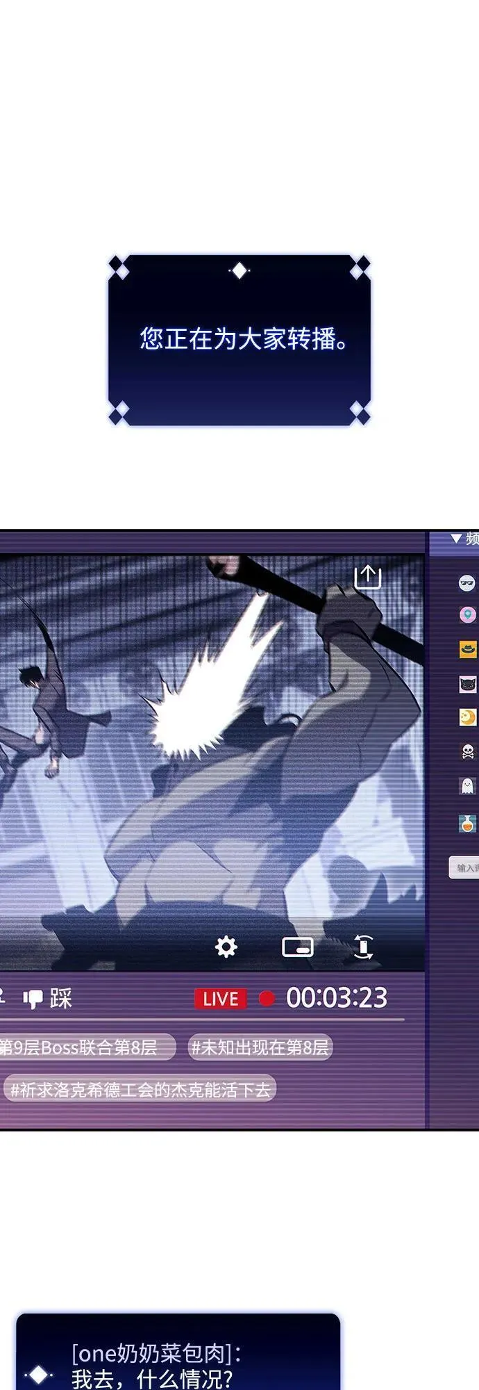The image size is (479, 1390).
Task: Switch to picture-in-picture mode
Action: [x=297, y=947]
